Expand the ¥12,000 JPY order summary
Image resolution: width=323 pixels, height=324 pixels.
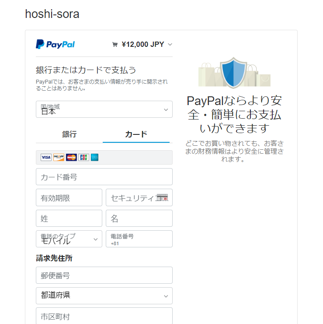pyautogui.click(x=142, y=44)
